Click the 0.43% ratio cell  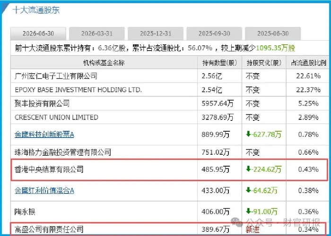308,169
